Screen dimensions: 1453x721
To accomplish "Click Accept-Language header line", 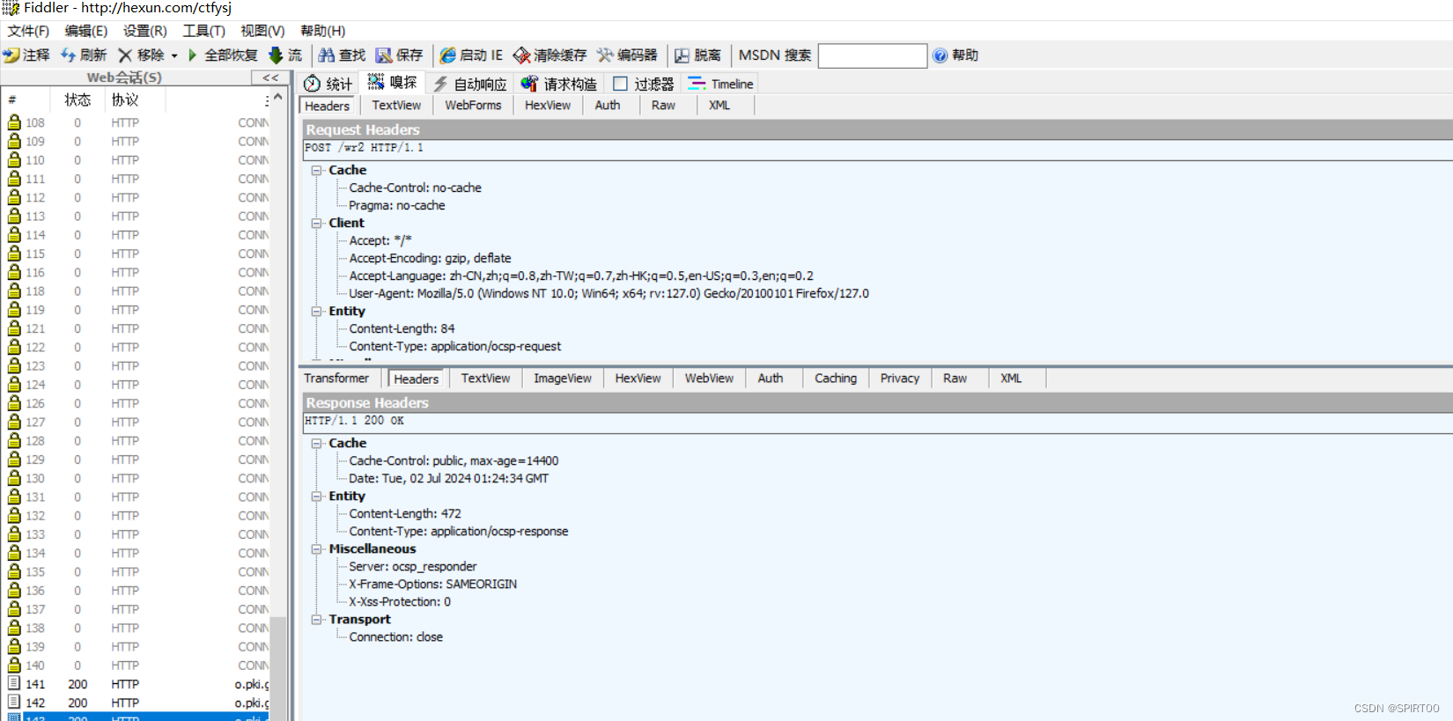I will [x=581, y=276].
